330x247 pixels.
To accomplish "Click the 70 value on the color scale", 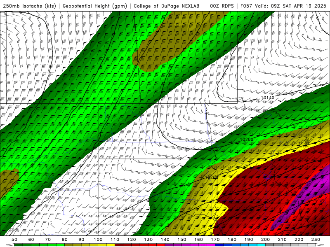I will (x=48, y=240).
